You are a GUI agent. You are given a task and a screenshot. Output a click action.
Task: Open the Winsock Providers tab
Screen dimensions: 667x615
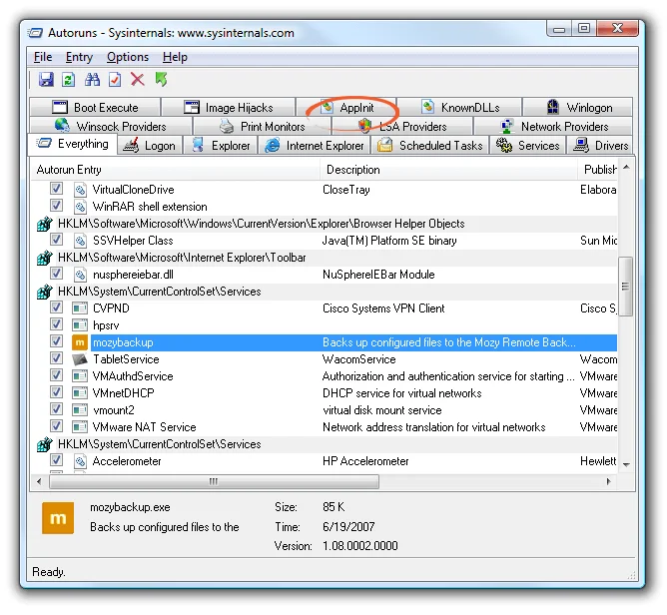point(111,127)
